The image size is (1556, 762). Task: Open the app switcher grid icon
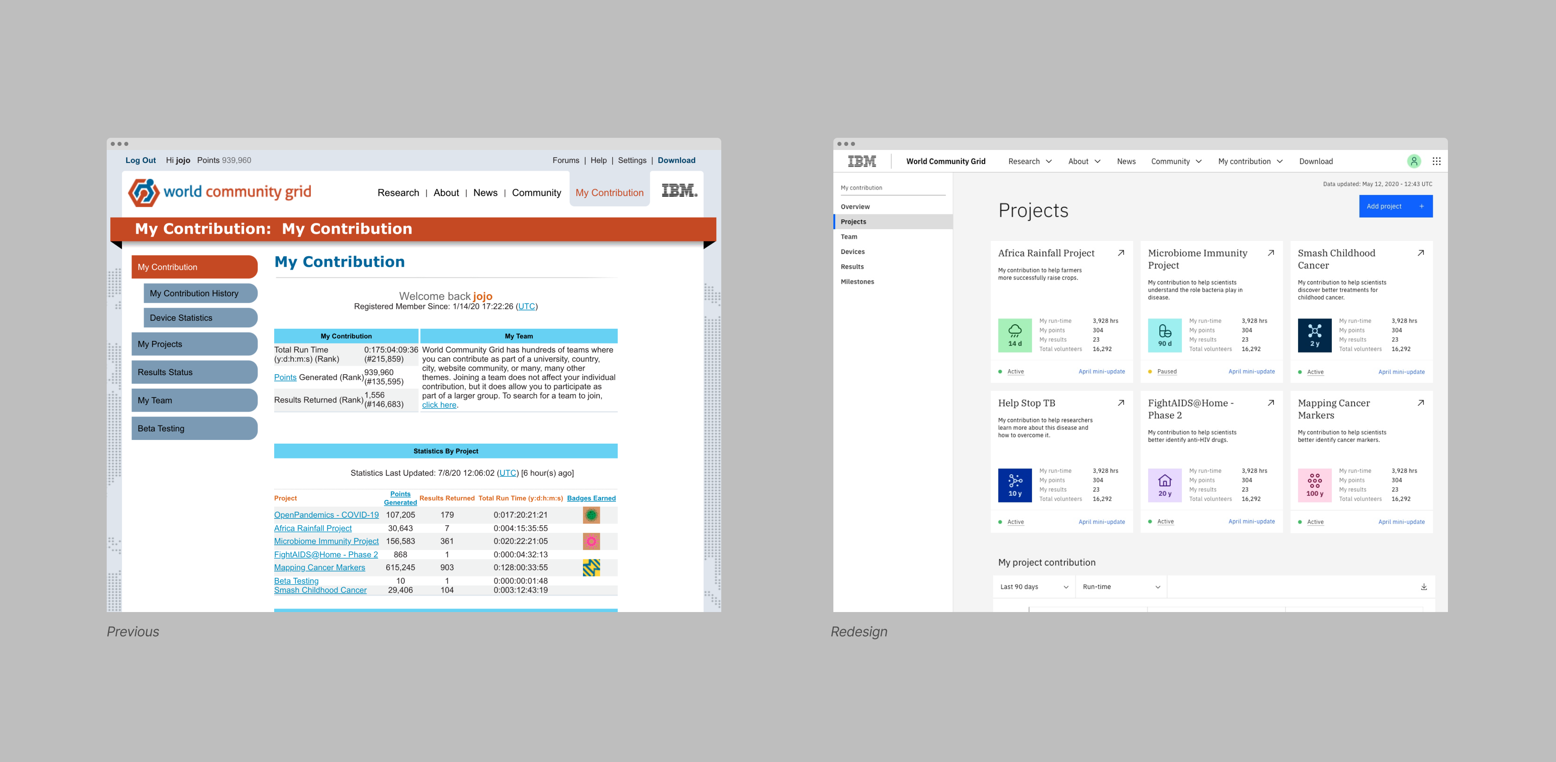1436,161
